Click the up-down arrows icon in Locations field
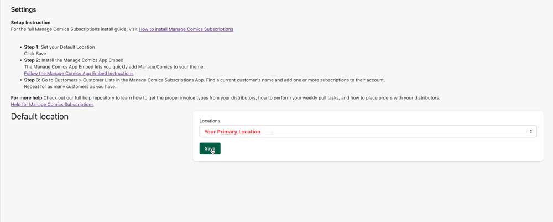The width and height of the screenshot is (553, 222). point(531,132)
